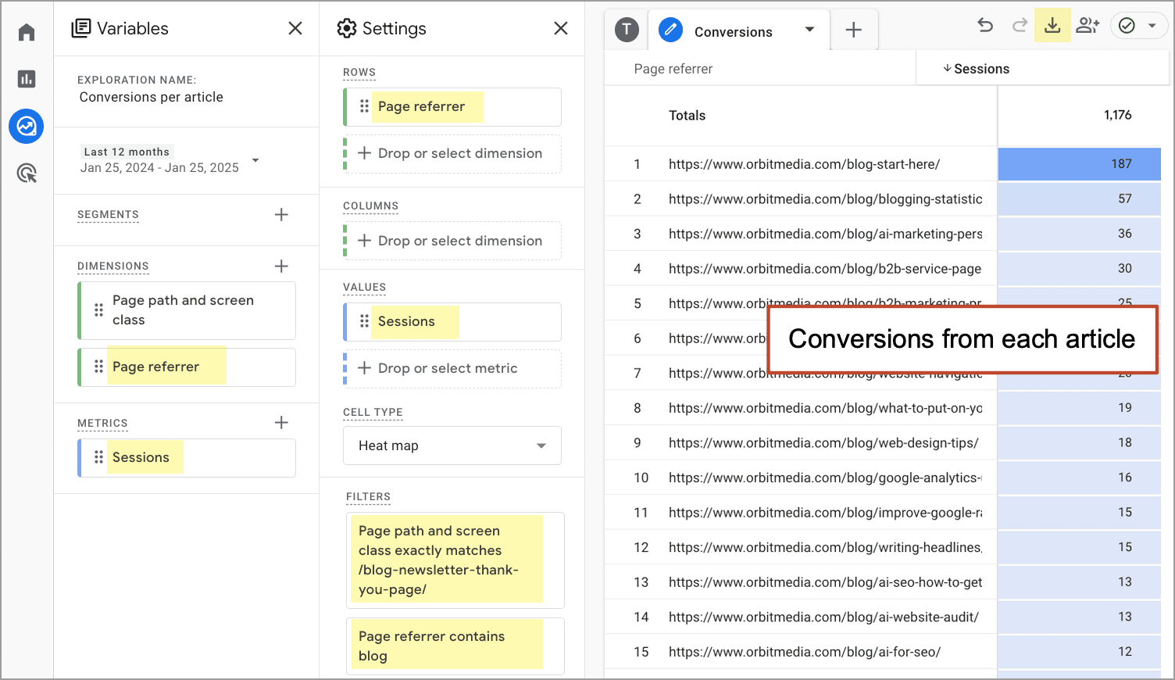Screen dimensions: 1175x680
Task: Click the blog-start-here referrer URL row
Action: [804, 164]
